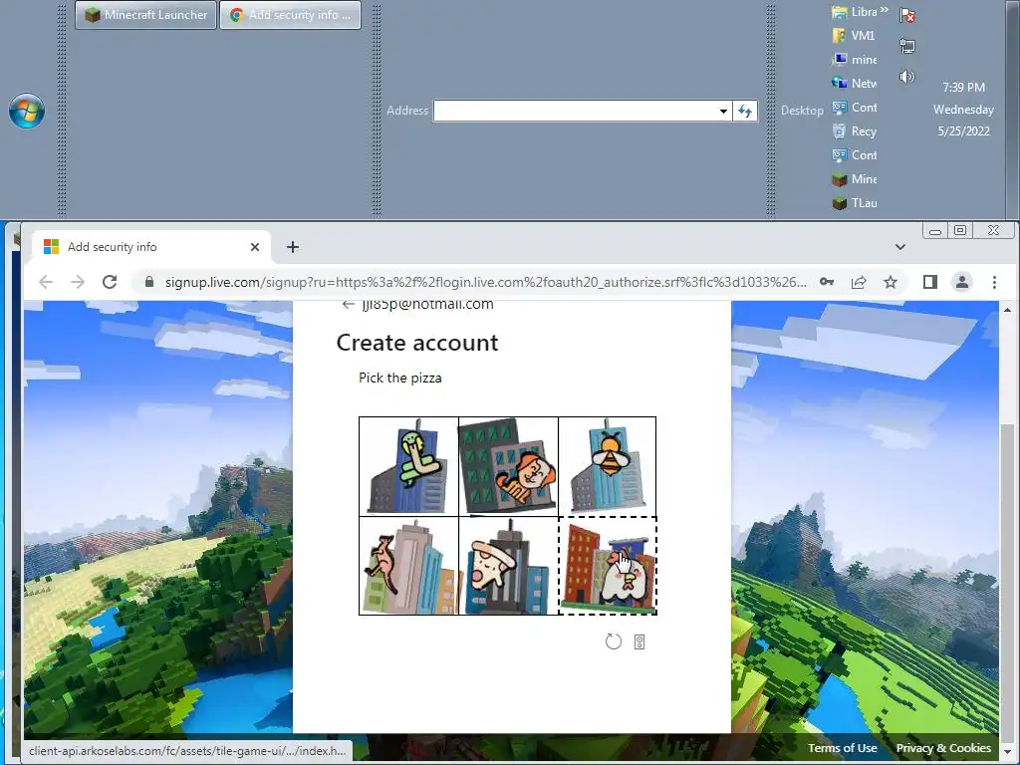Go forward in Chrome

coord(78,282)
